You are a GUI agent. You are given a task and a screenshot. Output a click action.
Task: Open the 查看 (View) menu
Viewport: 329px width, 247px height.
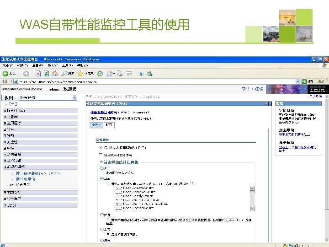37,65
